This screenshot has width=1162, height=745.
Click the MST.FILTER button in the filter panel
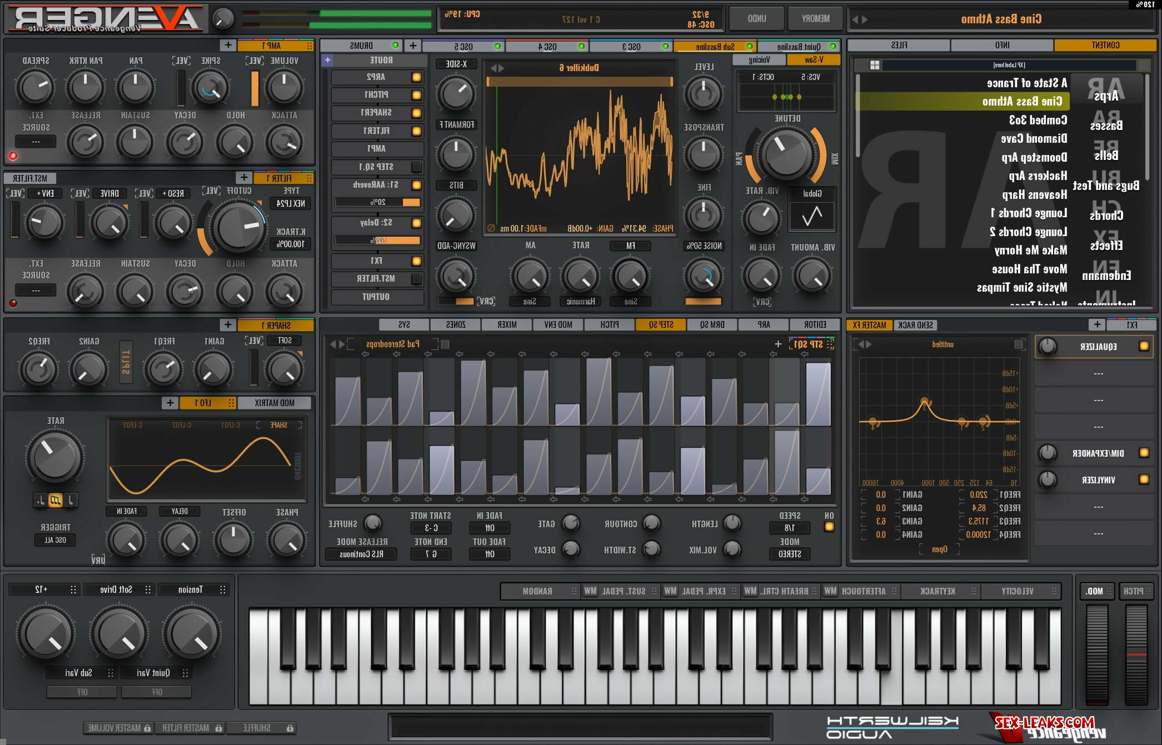30,178
